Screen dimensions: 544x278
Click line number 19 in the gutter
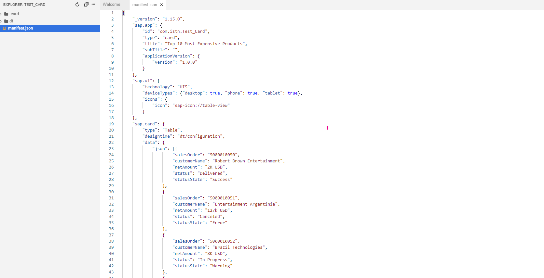[x=111, y=124]
